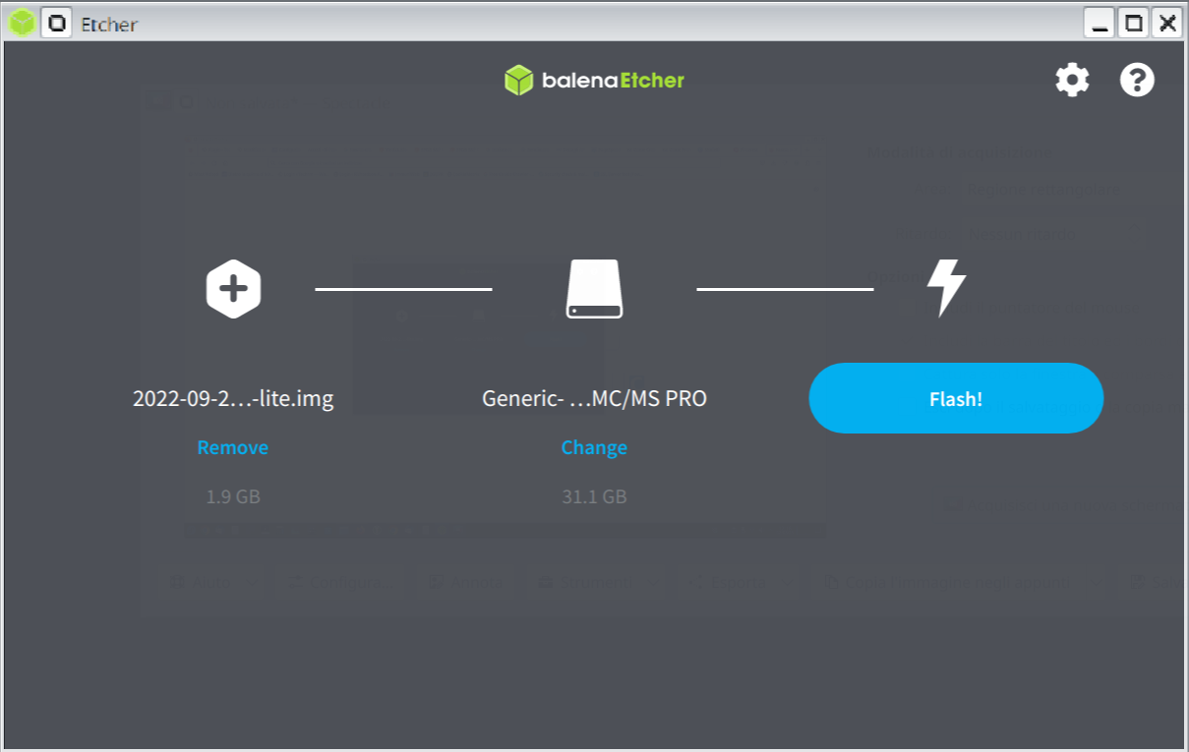The width and height of the screenshot is (1189, 752).
Task: Open settings with the gear icon
Action: tap(1072, 80)
